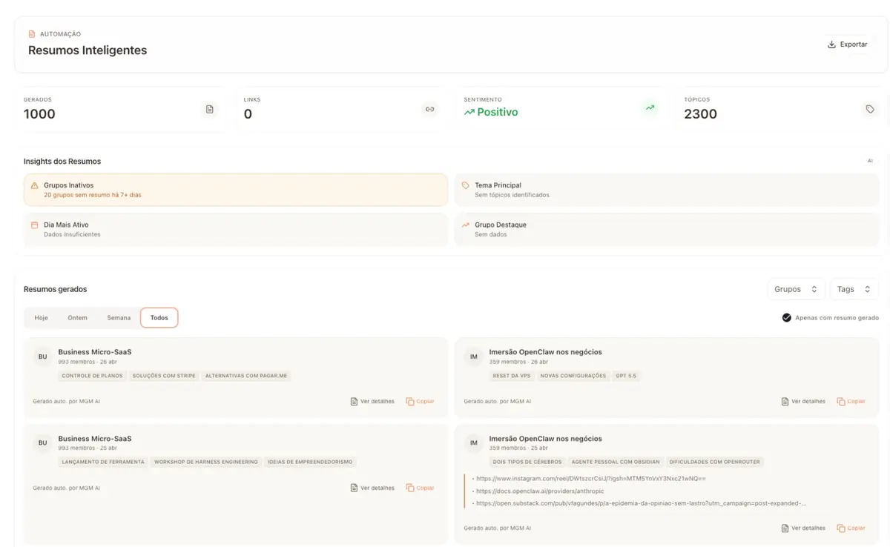Open the Dia Mais Ativo insight card
Viewport: 890px width, 547px height.
point(236,229)
